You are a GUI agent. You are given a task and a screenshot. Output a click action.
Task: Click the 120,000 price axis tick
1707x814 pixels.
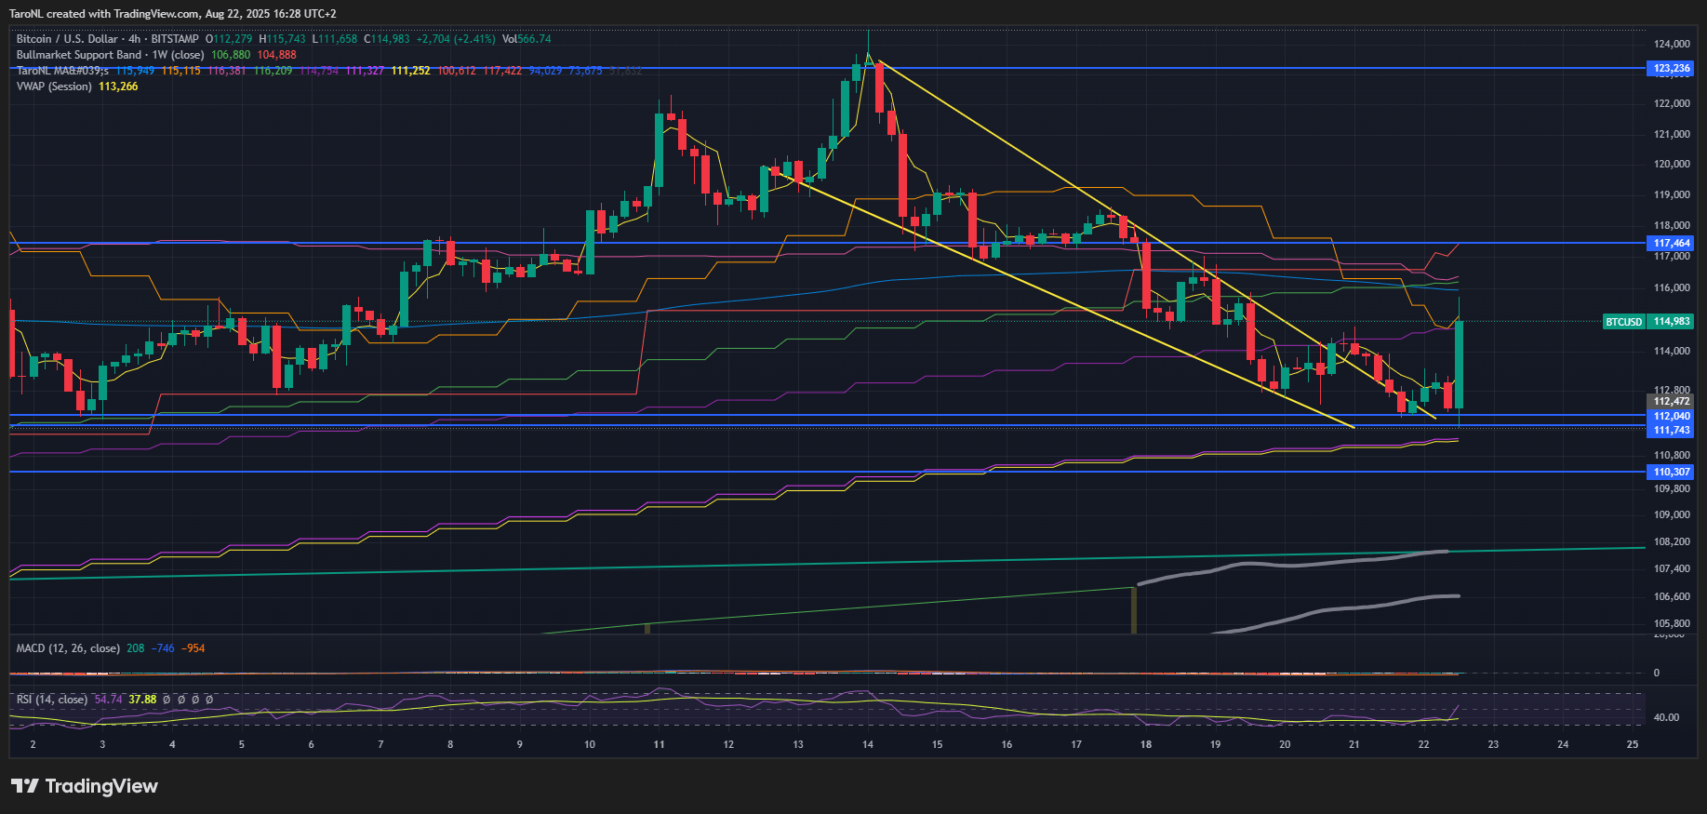pos(1672,164)
